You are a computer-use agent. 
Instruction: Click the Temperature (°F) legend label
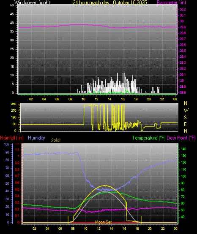pyautogui.click(x=149, y=138)
